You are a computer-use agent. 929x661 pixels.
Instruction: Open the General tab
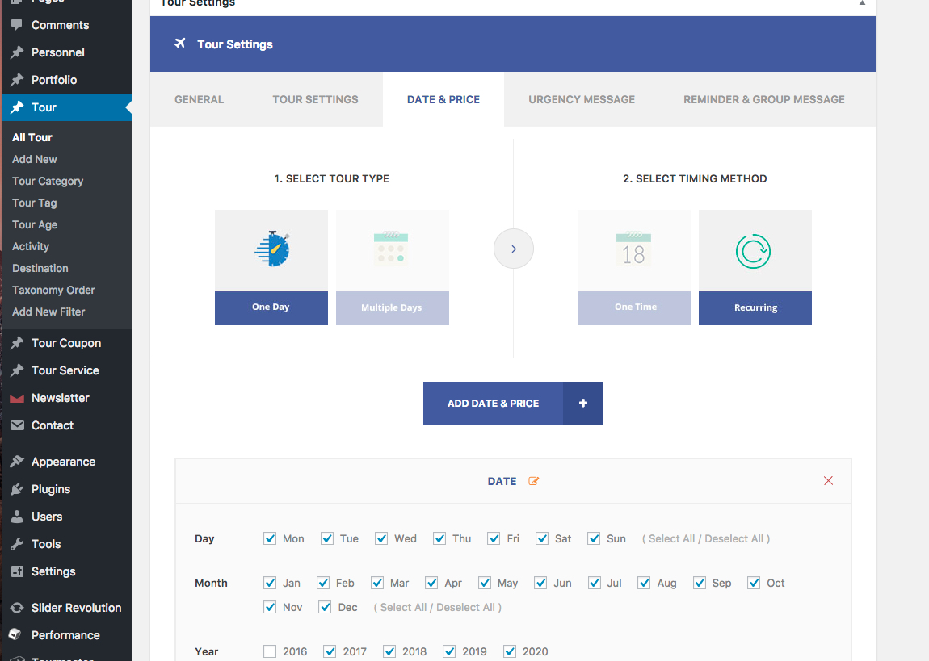click(199, 99)
